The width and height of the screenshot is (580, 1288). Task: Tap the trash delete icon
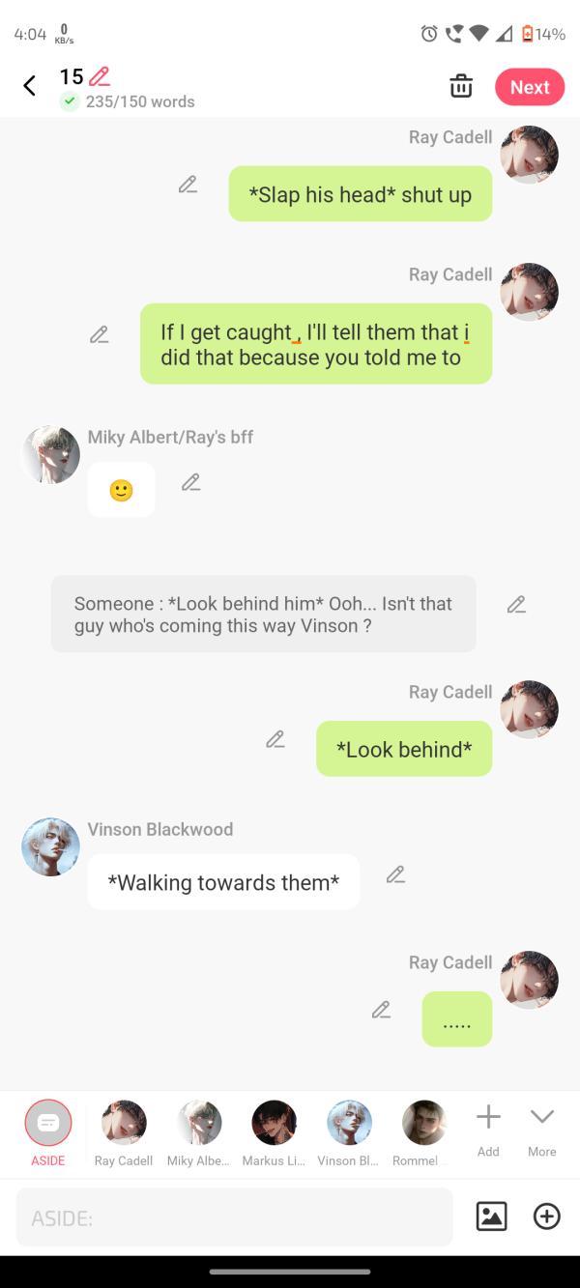pyautogui.click(x=461, y=86)
